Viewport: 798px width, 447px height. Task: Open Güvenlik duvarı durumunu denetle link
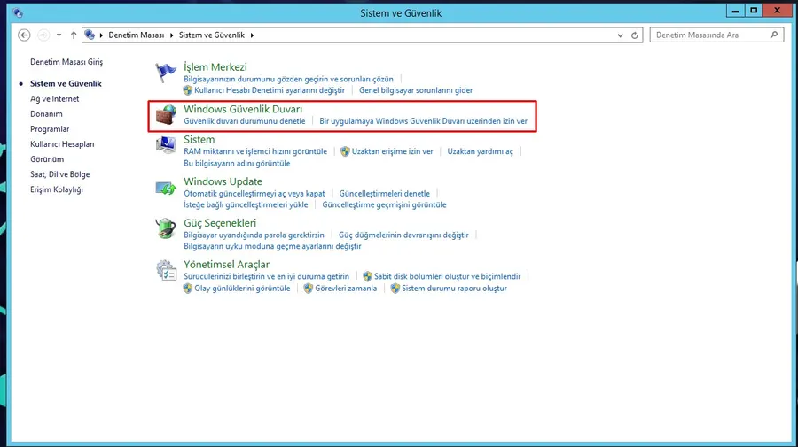tap(245, 121)
